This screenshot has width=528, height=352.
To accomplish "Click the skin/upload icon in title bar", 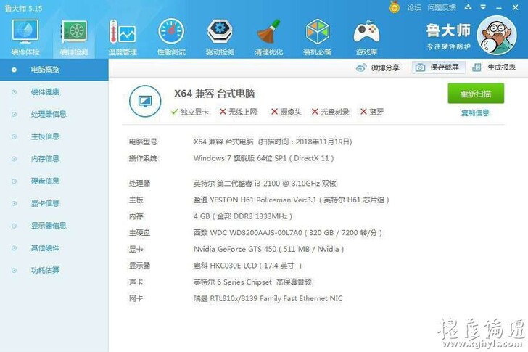I will [x=468, y=7].
